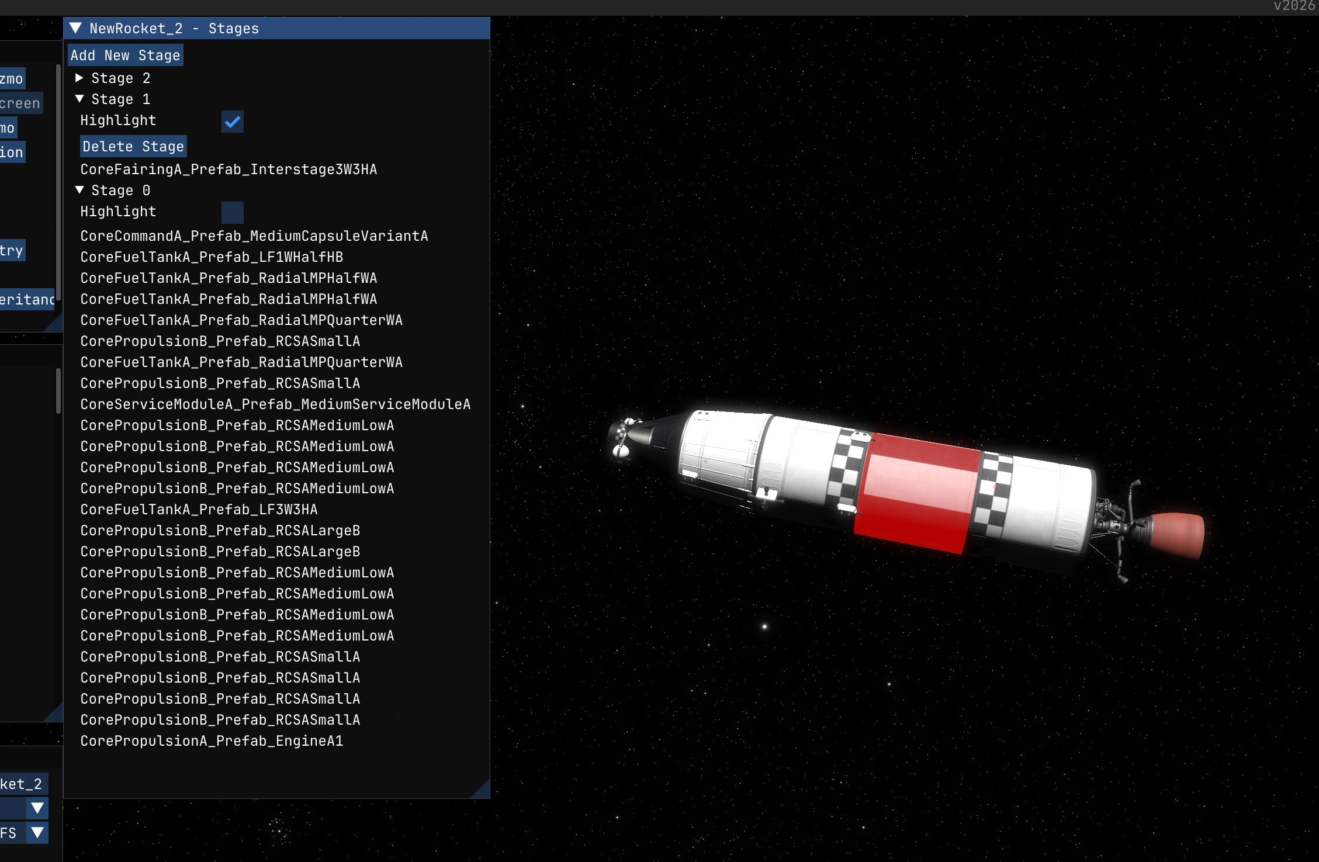The image size is (1319, 862).
Task: Click Delete Stage button
Action: coord(133,147)
